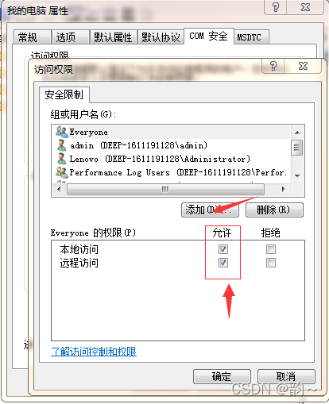329x404 pixels.
Task: Switch to the MSDTC tab
Action: (249, 37)
